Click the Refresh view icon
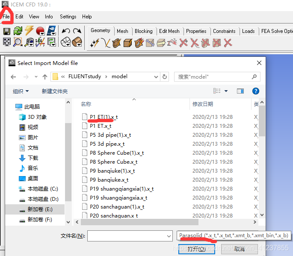The height and width of the screenshot is (256, 293). [x=52, y=42]
